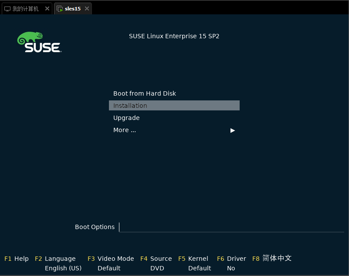
Task: Close the 我的计算机 tab
Action: (x=47, y=8)
